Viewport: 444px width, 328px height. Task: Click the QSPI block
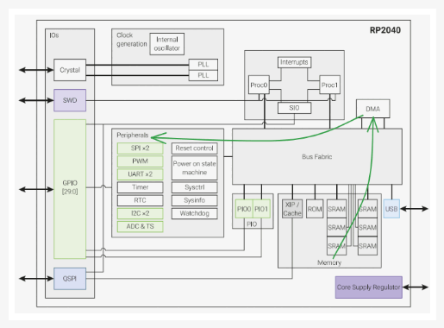point(70,279)
